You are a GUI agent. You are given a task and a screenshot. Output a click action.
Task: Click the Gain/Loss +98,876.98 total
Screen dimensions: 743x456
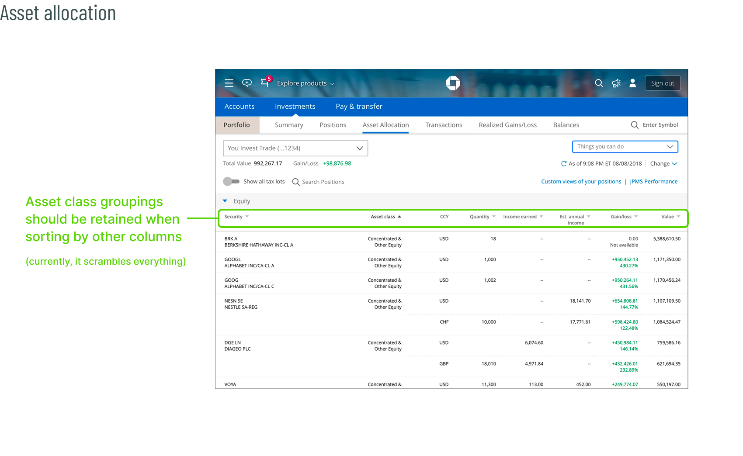tap(337, 163)
